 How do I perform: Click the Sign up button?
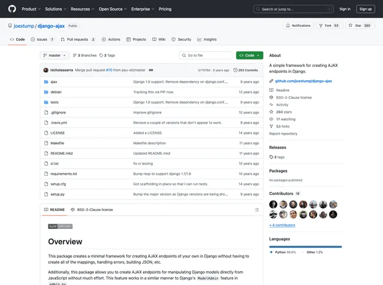365,9
